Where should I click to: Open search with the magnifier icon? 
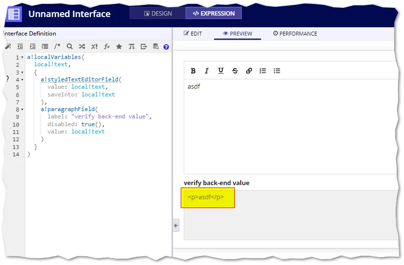click(x=70, y=46)
